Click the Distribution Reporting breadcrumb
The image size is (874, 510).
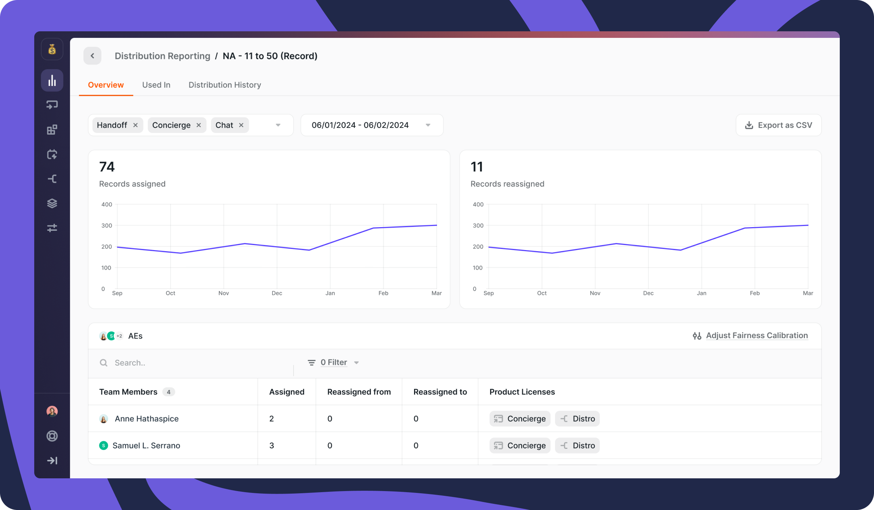162,56
